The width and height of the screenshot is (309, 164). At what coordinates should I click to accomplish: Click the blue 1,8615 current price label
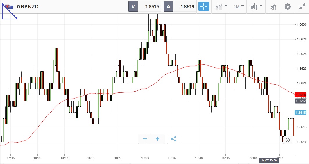[x=301, y=113]
